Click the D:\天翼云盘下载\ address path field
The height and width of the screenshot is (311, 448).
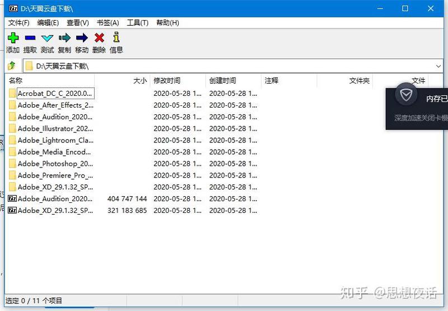click(x=233, y=66)
